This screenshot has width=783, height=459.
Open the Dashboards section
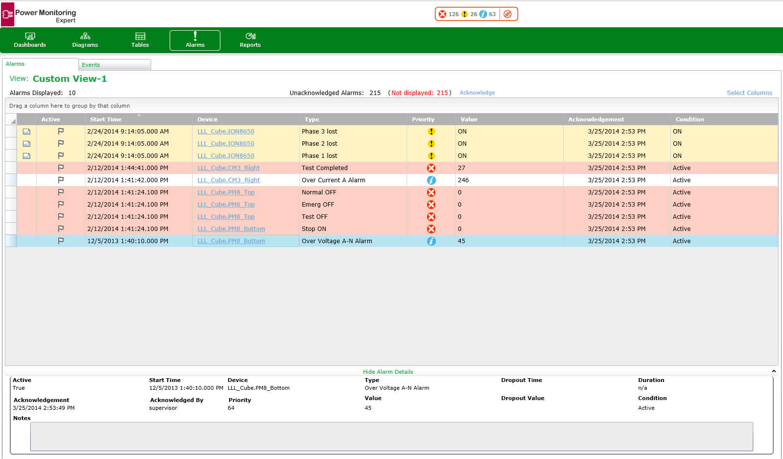[30, 40]
